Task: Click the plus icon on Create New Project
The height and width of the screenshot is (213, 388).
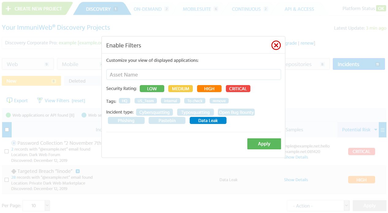Action: [x=8, y=9]
